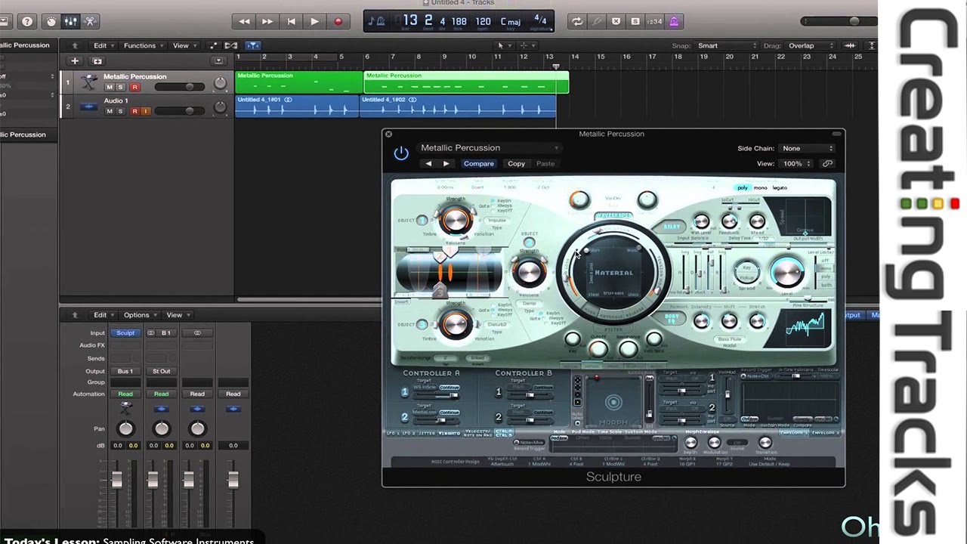Click the red Record transport button

338,22
